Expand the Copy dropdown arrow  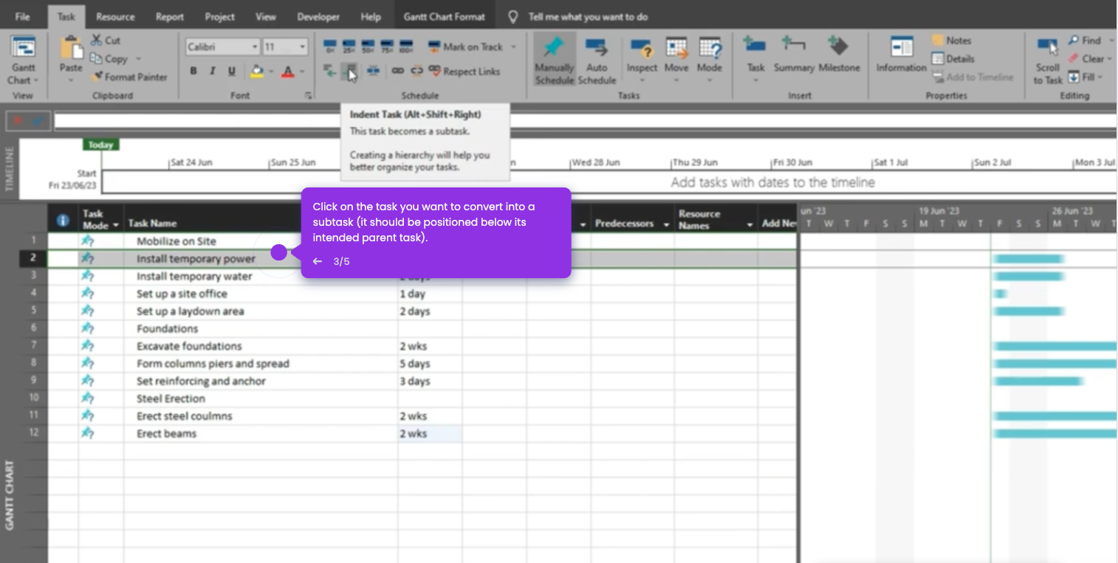point(137,58)
